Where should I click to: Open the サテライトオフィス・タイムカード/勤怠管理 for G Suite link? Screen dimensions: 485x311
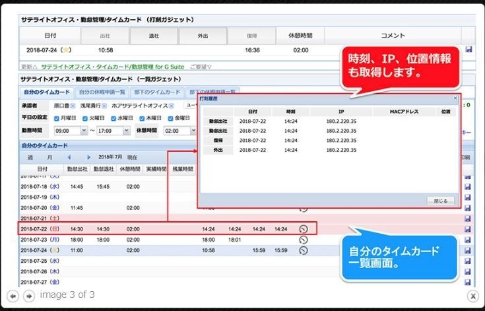pyautogui.click(x=113, y=67)
